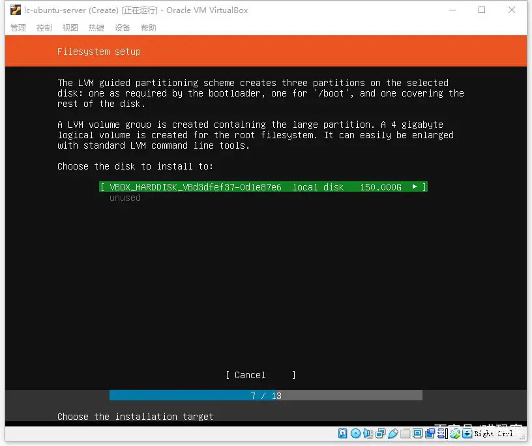Click the keyboard capture arrow icon
The image size is (532, 446).
tap(467, 434)
